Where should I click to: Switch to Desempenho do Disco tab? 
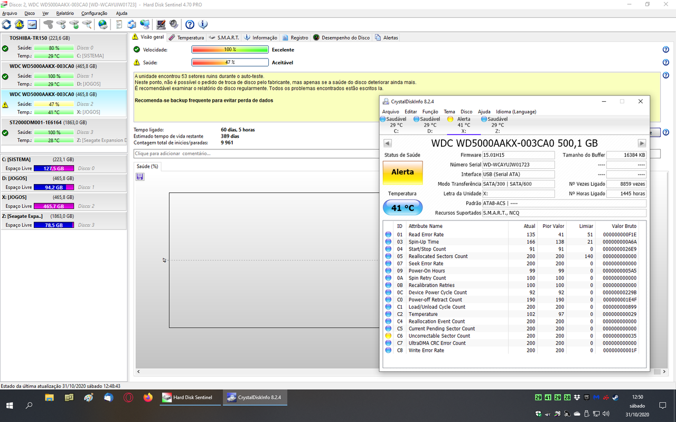(342, 37)
